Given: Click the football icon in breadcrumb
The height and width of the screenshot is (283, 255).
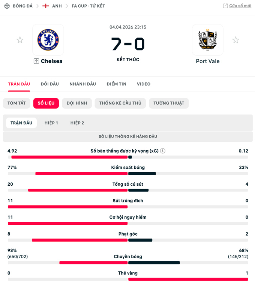Looking at the screenshot, I should [x=7, y=6].
